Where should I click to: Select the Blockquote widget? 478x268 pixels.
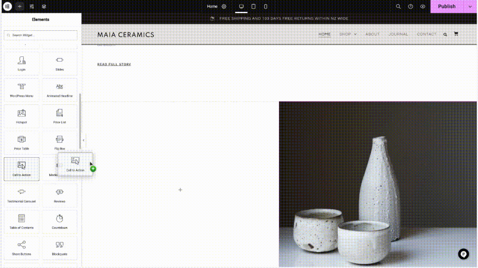point(60,248)
